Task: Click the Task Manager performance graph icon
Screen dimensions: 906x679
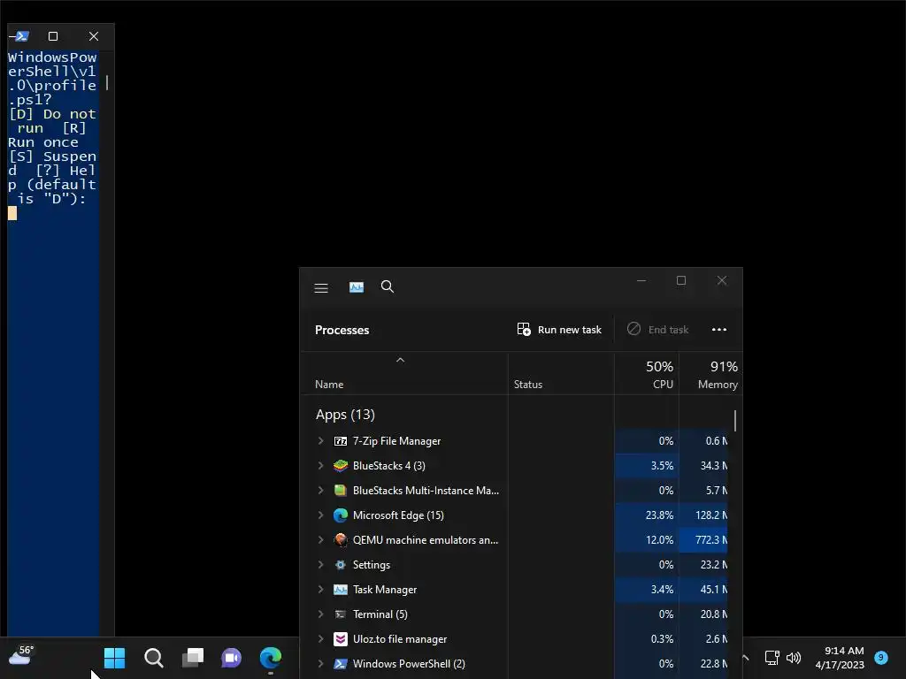Action: coord(357,287)
